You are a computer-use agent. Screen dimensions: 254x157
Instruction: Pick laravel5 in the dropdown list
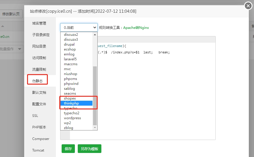pyautogui.click(x=70, y=59)
